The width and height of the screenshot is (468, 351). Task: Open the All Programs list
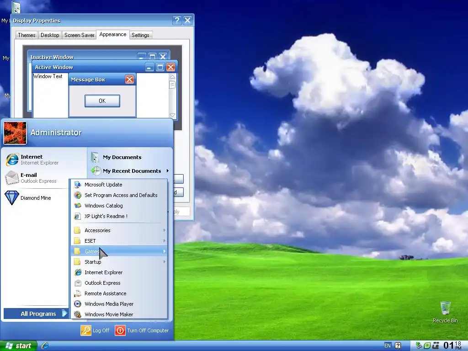36,314
